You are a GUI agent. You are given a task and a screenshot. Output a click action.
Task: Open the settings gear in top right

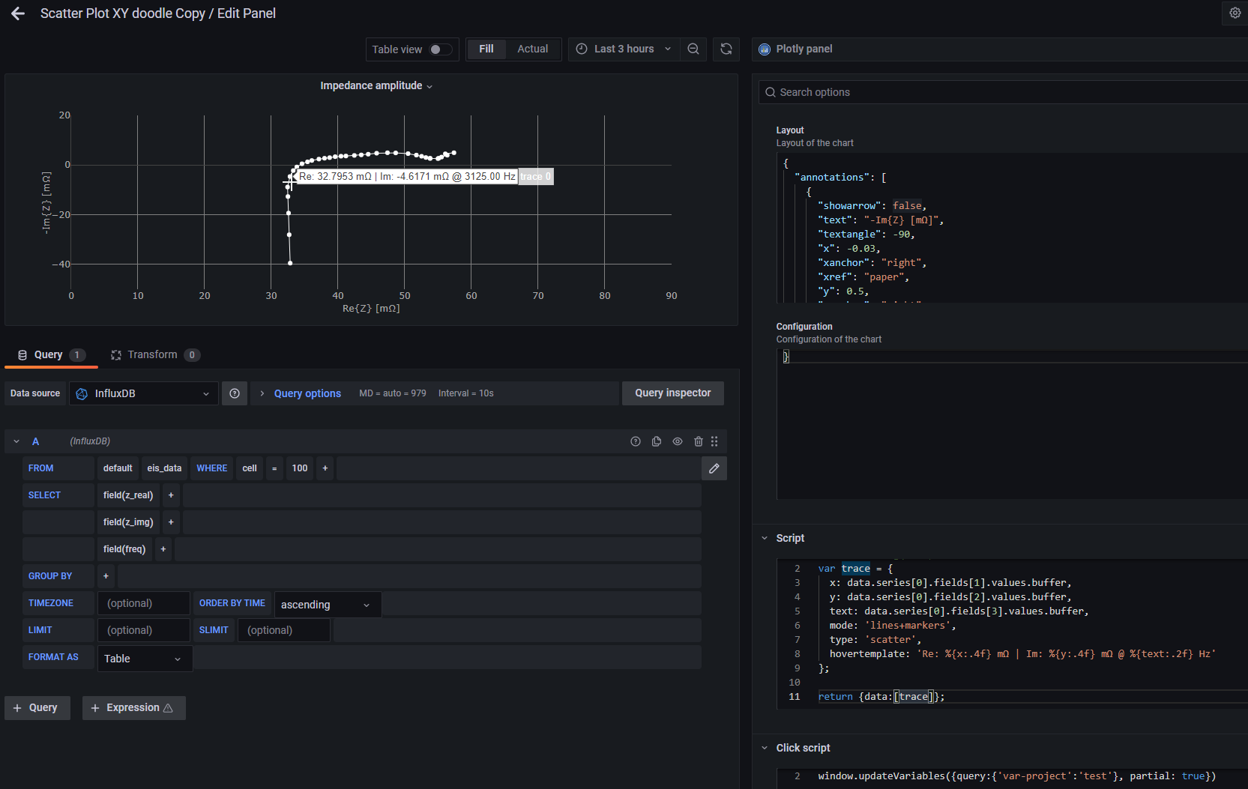[1235, 13]
